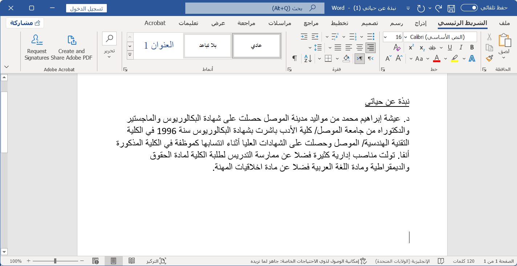Apply underline to selected text
The width and height of the screenshot is (517, 266).
pyautogui.click(x=451, y=47)
